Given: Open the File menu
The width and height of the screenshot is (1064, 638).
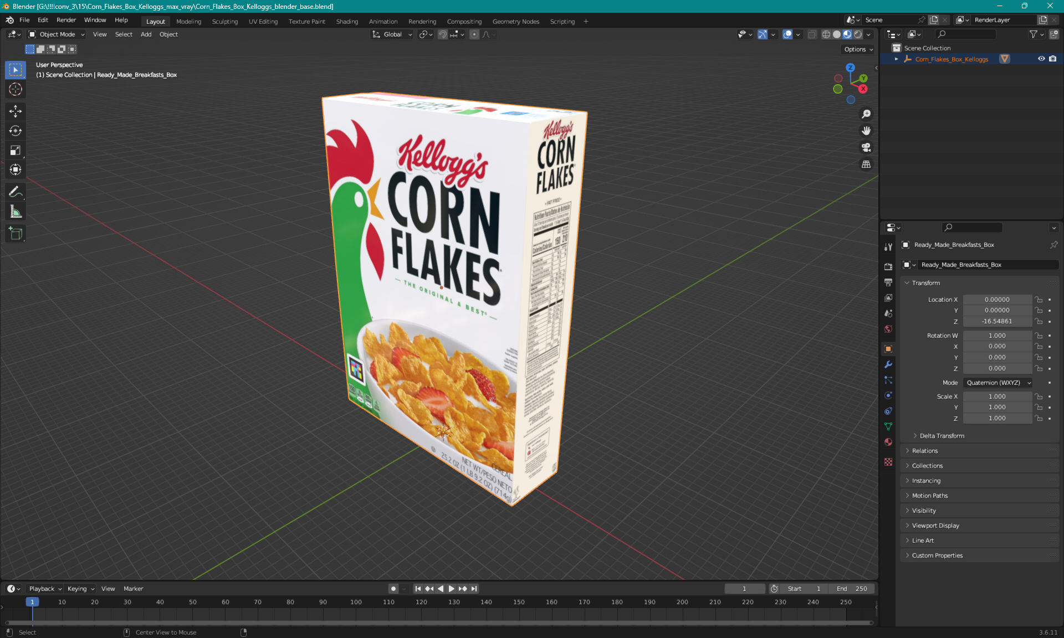Looking at the screenshot, I should [x=24, y=20].
